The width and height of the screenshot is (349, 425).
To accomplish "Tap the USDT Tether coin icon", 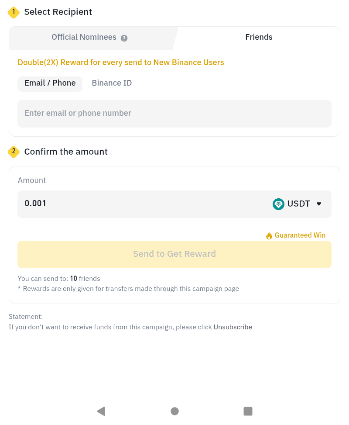I will click(278, 204).
